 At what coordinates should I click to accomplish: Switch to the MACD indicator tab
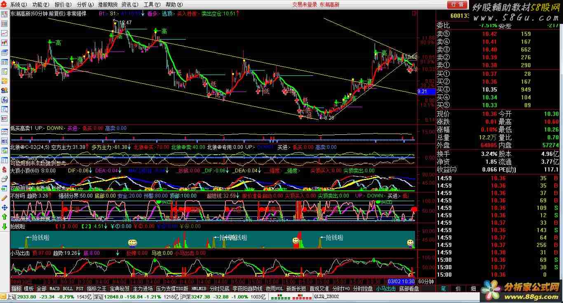(55, 289)
